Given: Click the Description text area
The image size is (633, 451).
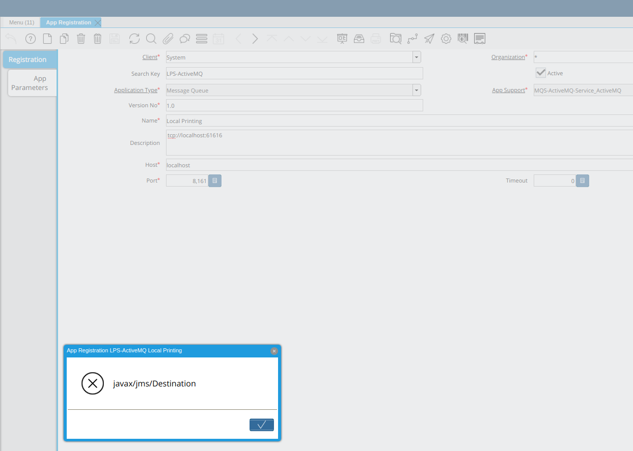Looking at the screenshot, I should pos(399,142).
